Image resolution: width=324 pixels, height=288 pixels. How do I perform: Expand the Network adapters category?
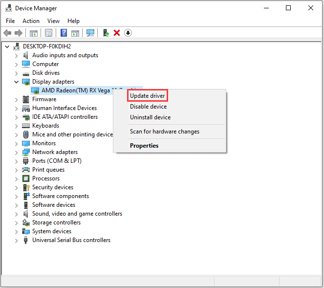tap(17, 152)
